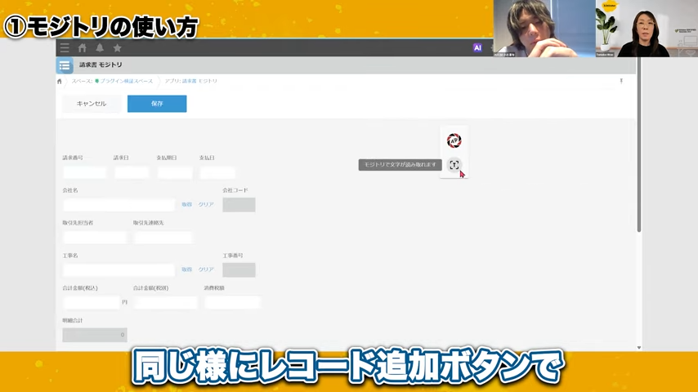
Task: Save the record with the 保存 button
Action: pos(157,104)
